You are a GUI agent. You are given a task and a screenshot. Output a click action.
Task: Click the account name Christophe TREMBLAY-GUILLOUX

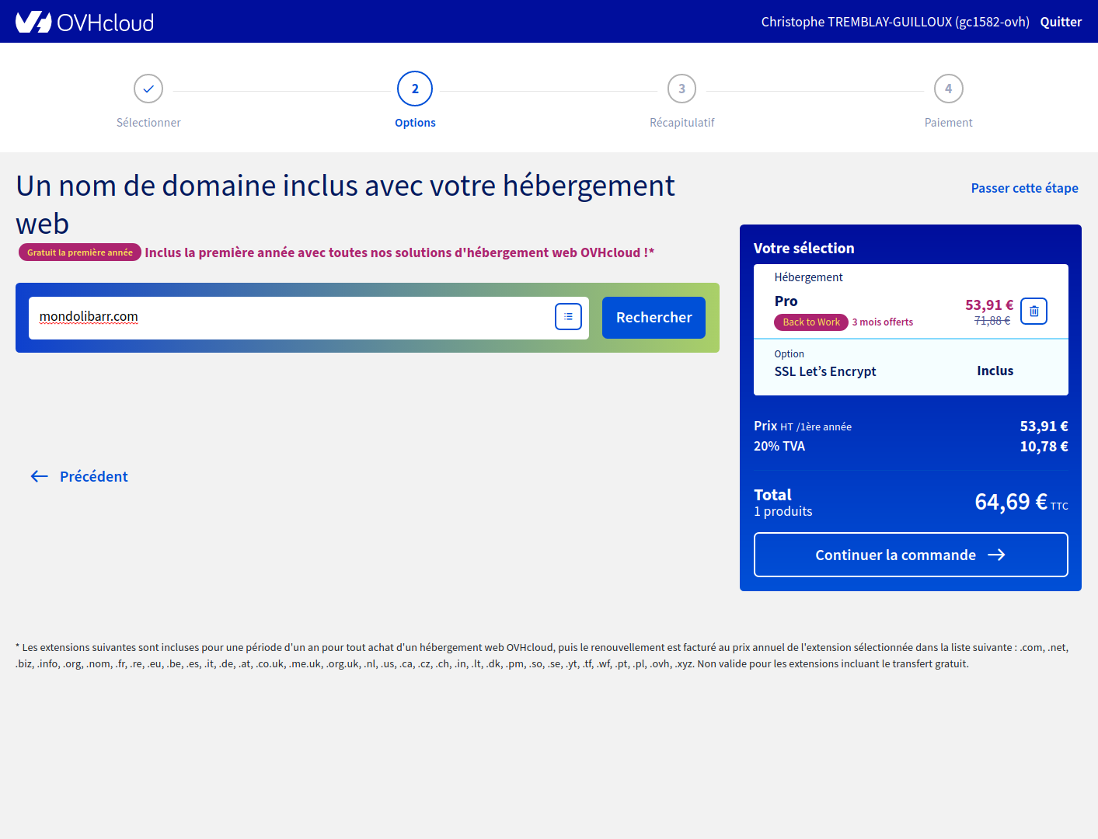pyautogui.click(x=895, y=22)
